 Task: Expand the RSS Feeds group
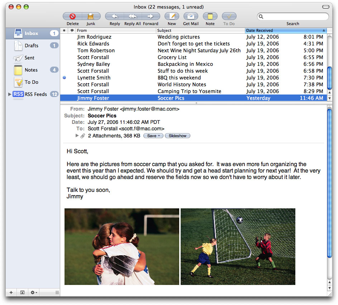tap(9, 94)
